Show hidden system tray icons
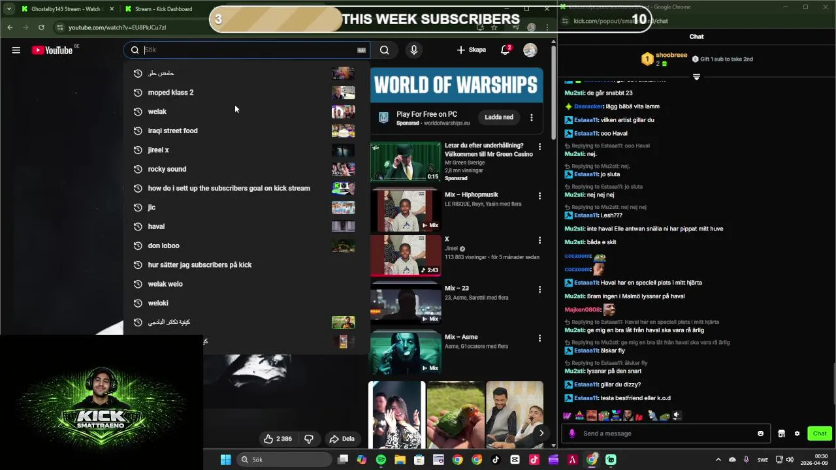This screenshot has height=470, width=836. [x=718, y=460]
